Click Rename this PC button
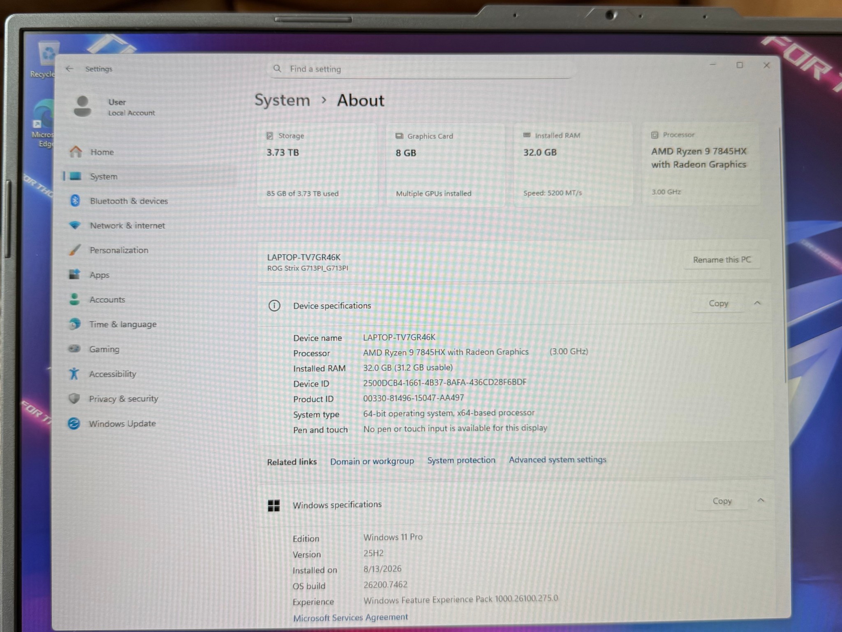The width and height of the screenshot is (842, 632). pos(722,260)
